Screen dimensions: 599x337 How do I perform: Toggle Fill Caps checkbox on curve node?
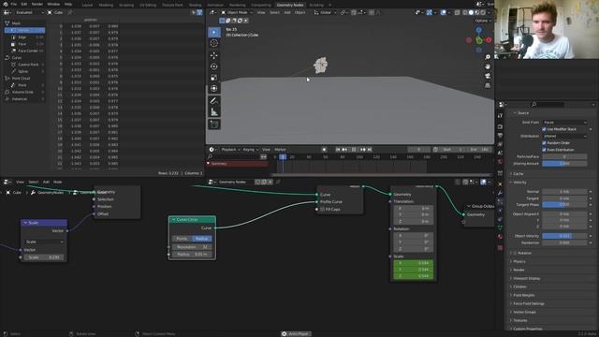click(x=322, y=210)
